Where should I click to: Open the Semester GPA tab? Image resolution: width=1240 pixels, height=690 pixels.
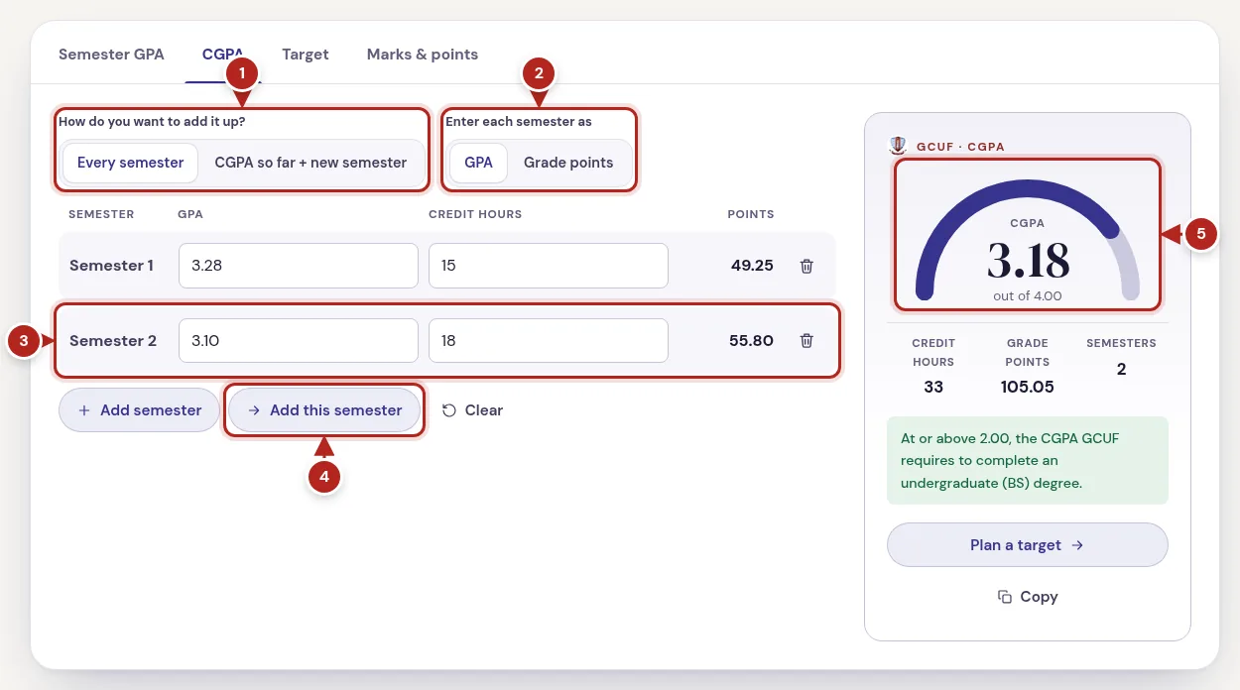click(111, 55)
